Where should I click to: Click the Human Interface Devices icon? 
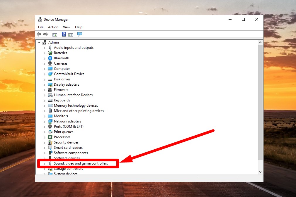[x=50, y=95]
